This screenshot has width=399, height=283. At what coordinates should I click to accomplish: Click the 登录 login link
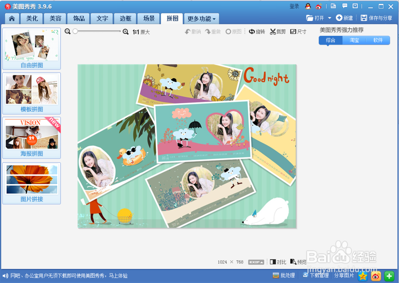pyautogui.click(x=294, y=6)
